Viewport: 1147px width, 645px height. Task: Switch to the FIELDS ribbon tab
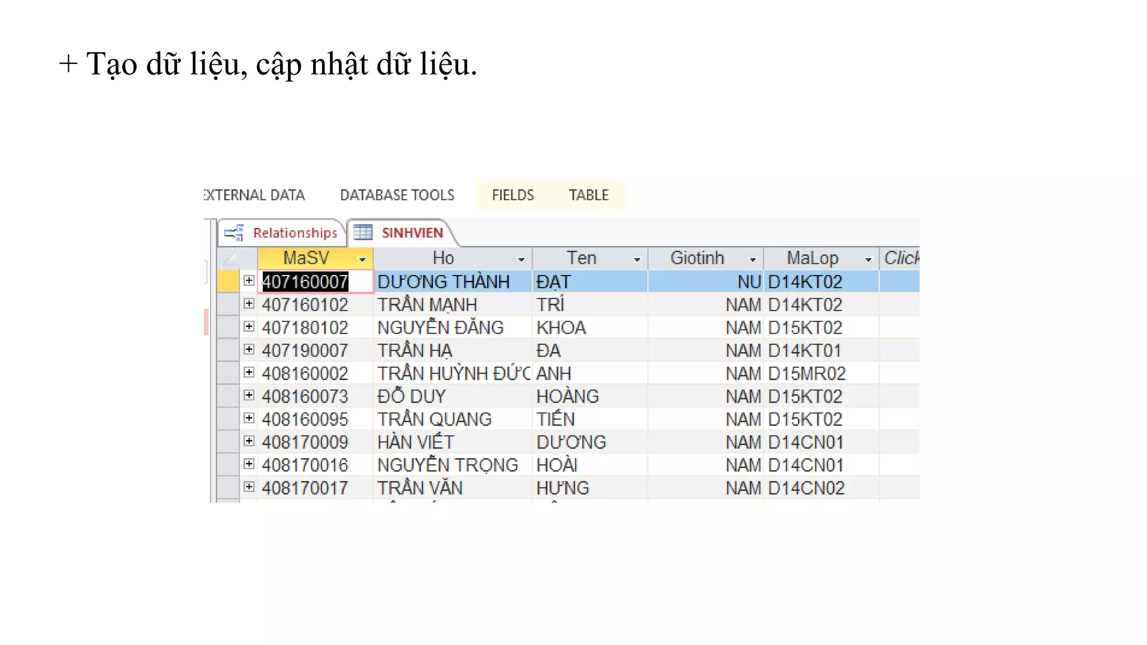[x=512, y=195]
